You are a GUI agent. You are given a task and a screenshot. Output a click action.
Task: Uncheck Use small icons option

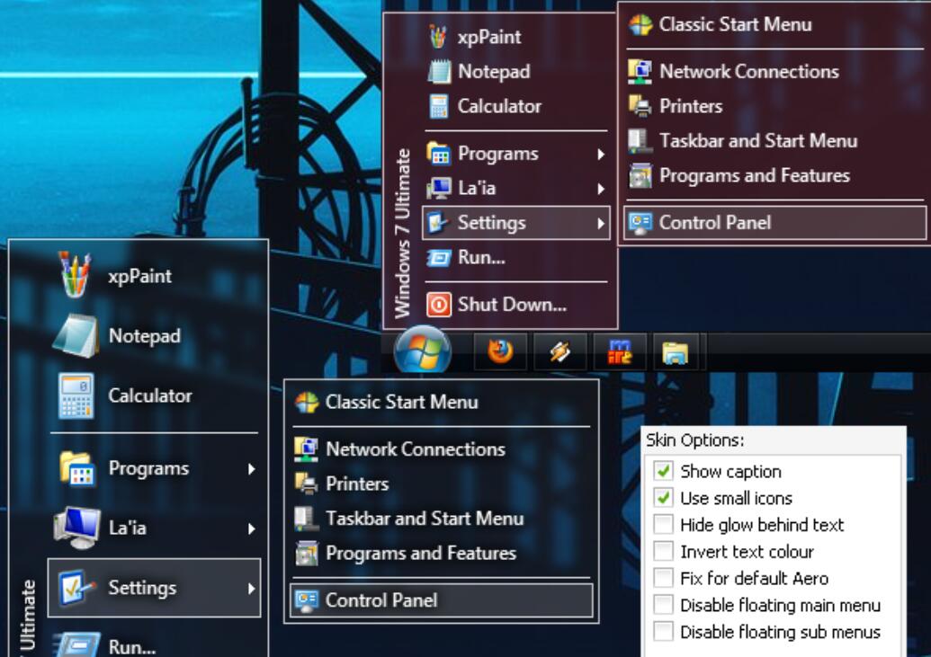point(663,498)
